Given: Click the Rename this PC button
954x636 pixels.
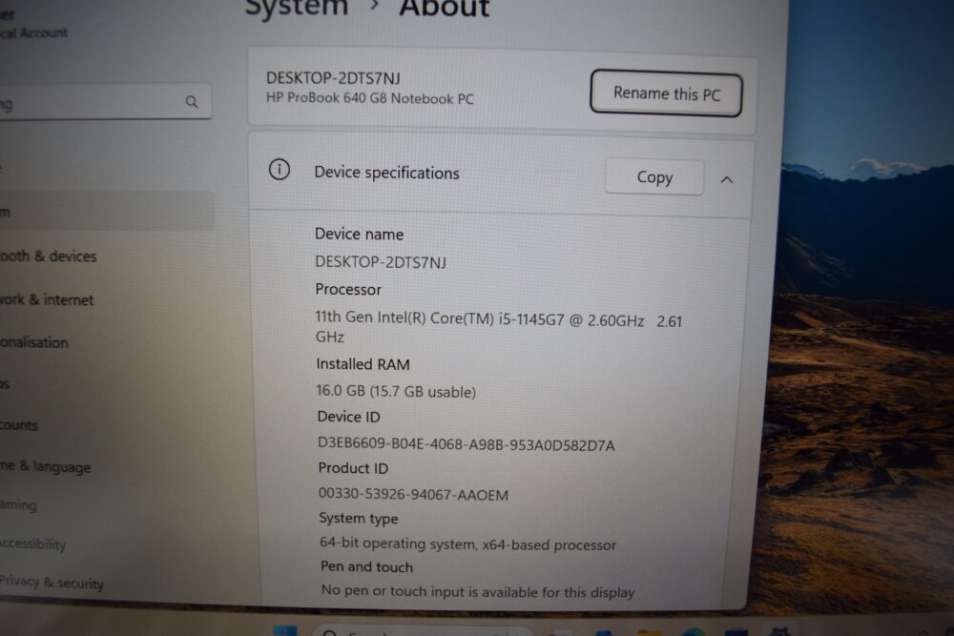Looking at the screenshot, I should click(666, 93).
